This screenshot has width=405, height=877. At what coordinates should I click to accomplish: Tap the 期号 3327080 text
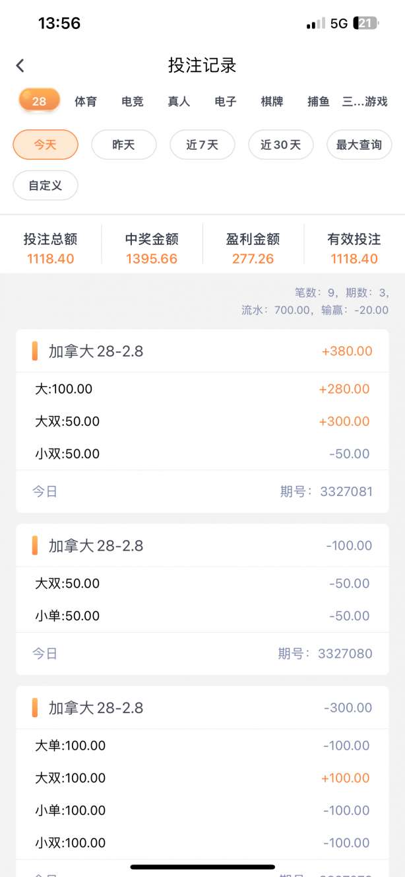click(325, 654)
